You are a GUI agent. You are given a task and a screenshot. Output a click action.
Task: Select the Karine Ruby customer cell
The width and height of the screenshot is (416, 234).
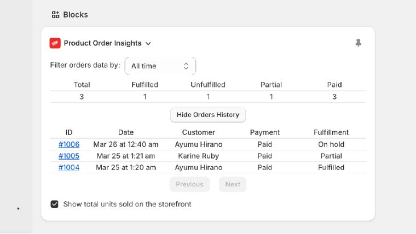tap(199, 156)
